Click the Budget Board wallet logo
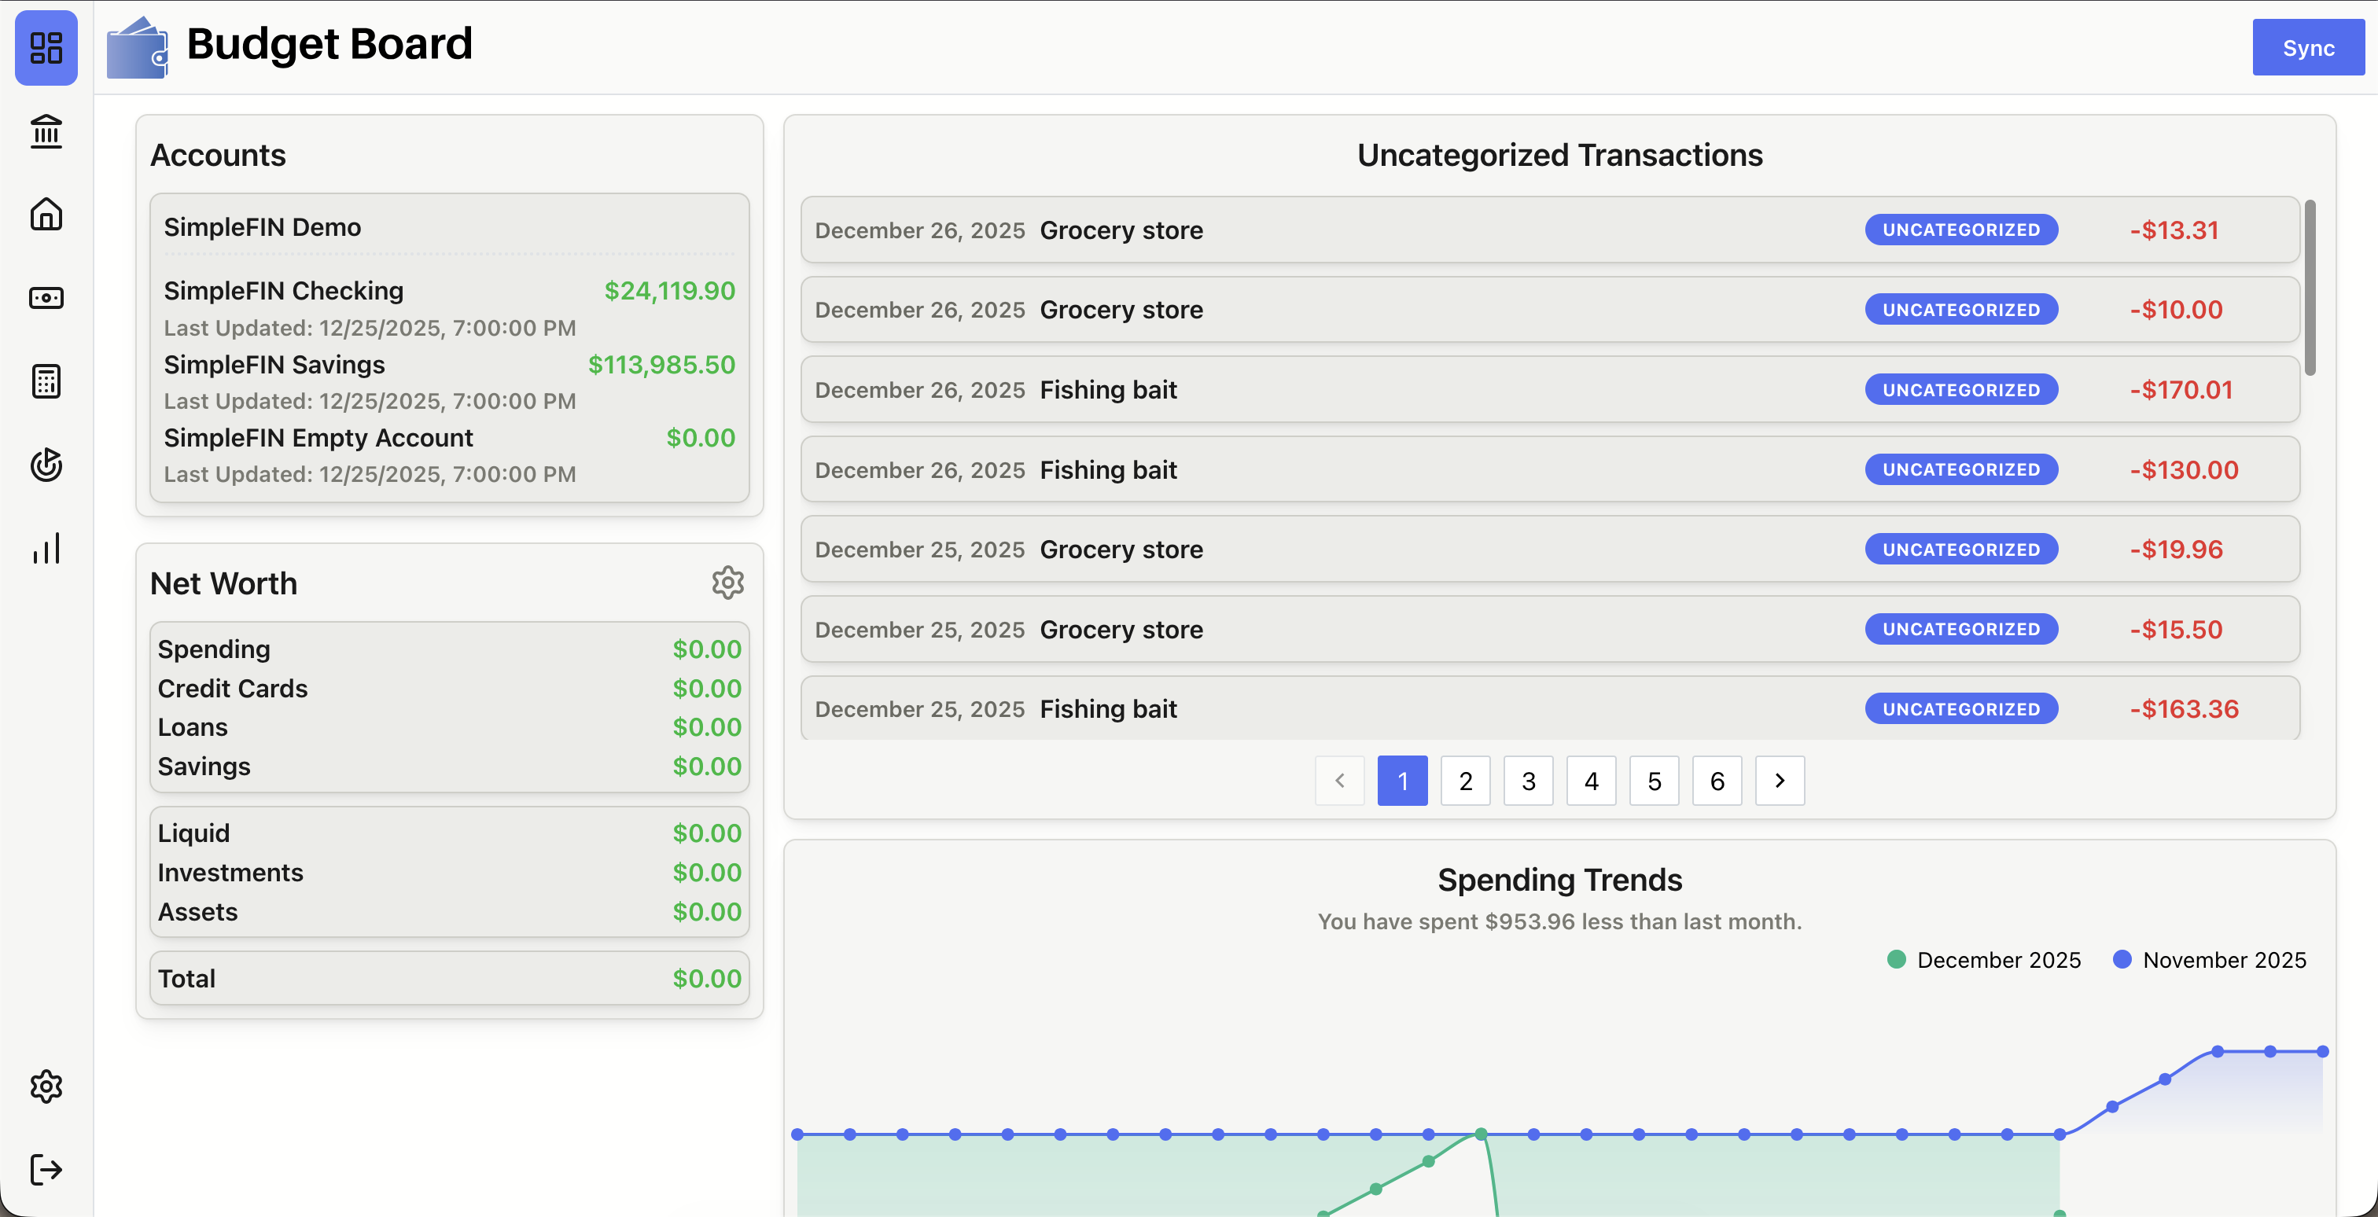 [137, 47]
